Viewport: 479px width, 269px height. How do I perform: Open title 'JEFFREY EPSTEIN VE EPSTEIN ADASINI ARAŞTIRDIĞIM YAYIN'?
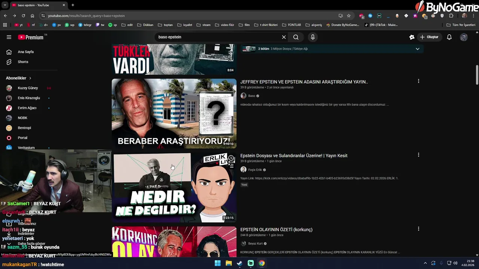(x=304, y=82)
